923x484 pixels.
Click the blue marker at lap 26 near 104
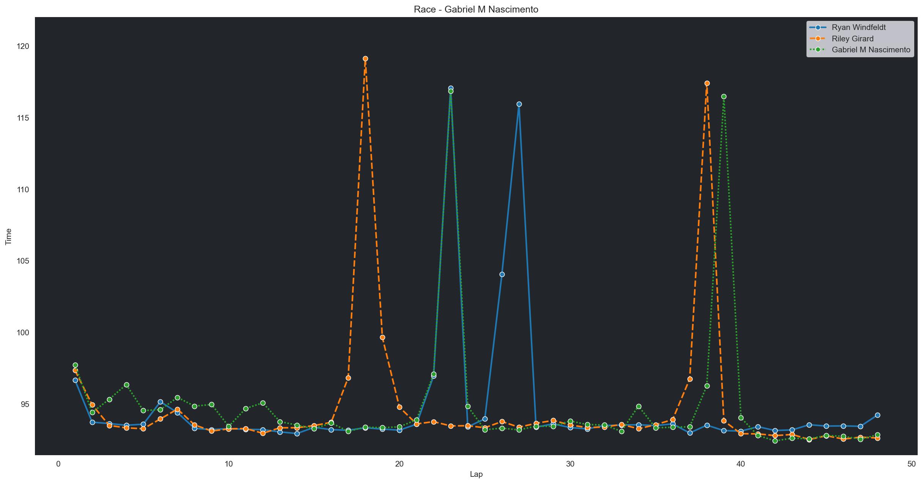click(x=502, y=274)
